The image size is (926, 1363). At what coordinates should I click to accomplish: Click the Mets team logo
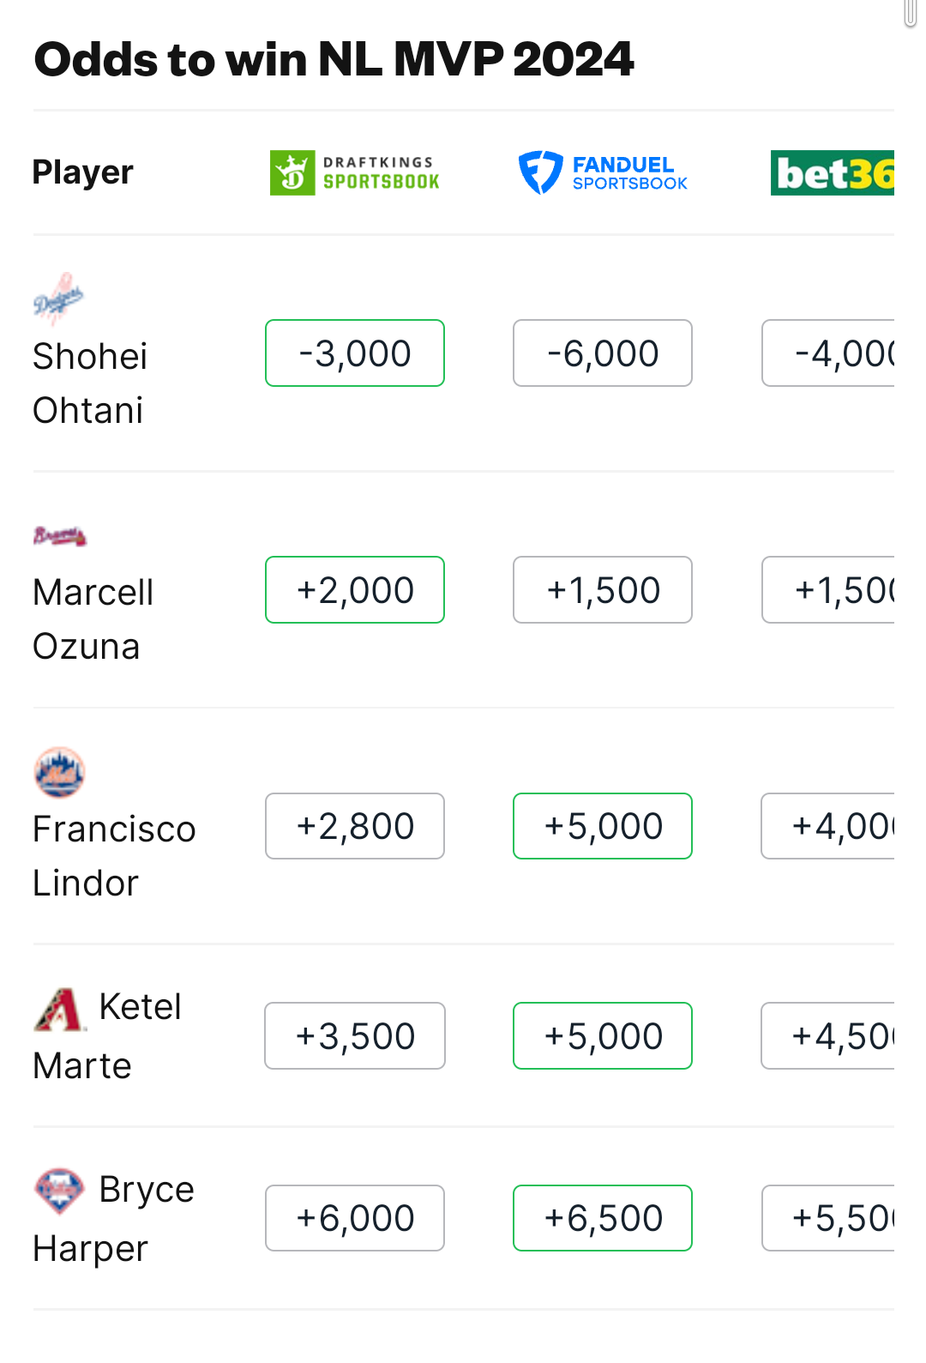pos(59,772)
